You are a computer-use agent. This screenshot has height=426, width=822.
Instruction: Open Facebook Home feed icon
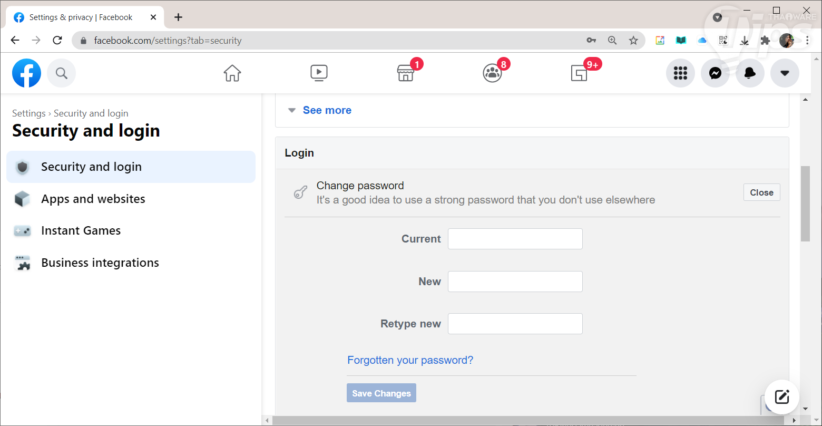tap(232, 73)
